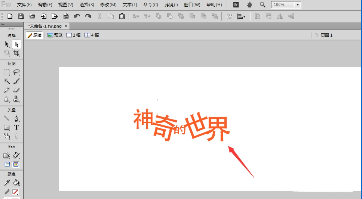Select the Line tool
The width and height of the screenshot is (362, 199).
pyautogui.click(x=7, y=118)
